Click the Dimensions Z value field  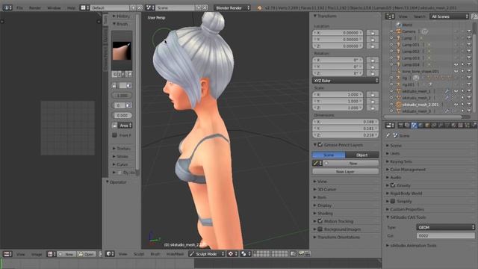[345, 134]
